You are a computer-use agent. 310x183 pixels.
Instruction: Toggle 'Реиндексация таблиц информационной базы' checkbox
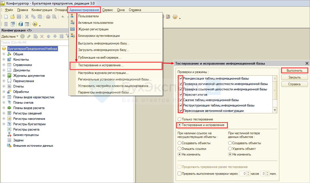click(181, 78)
